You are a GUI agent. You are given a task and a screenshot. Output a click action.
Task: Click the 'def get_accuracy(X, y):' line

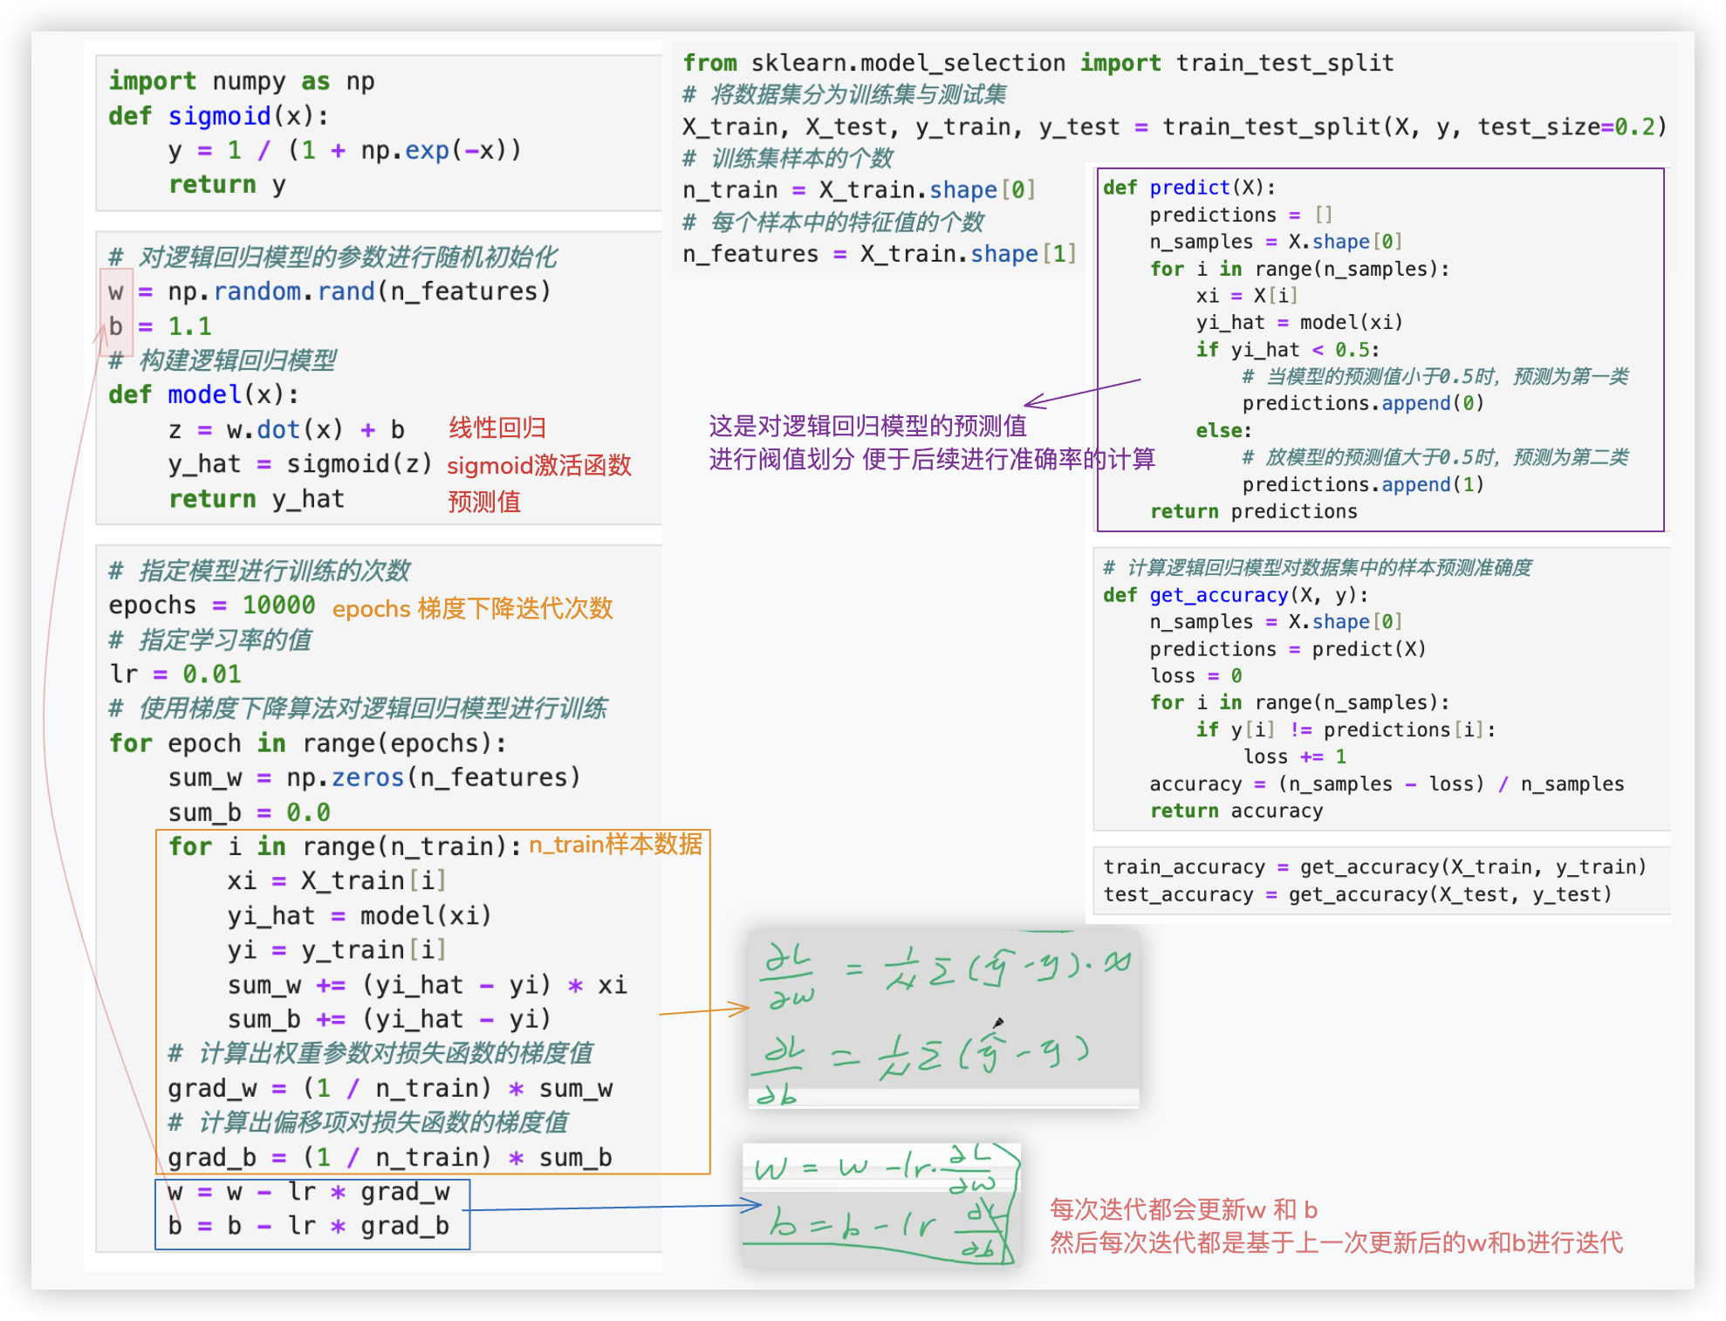[x=1235, y=595]
